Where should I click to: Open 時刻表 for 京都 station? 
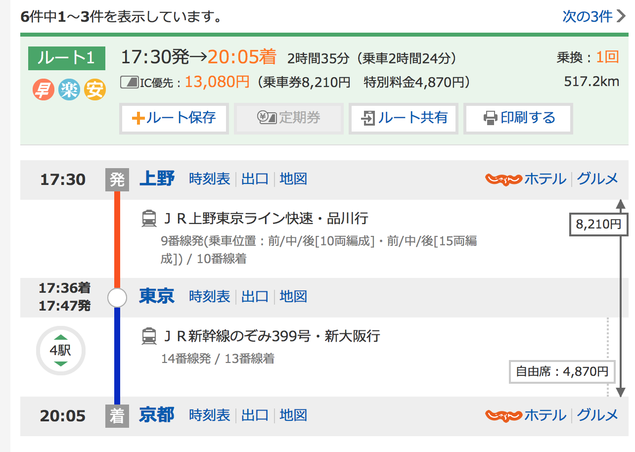tap(210, 415)
